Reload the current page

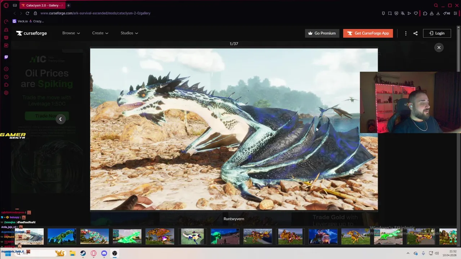(27, 13)
